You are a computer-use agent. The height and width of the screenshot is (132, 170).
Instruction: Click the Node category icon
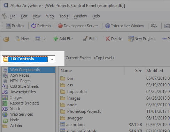5,121
